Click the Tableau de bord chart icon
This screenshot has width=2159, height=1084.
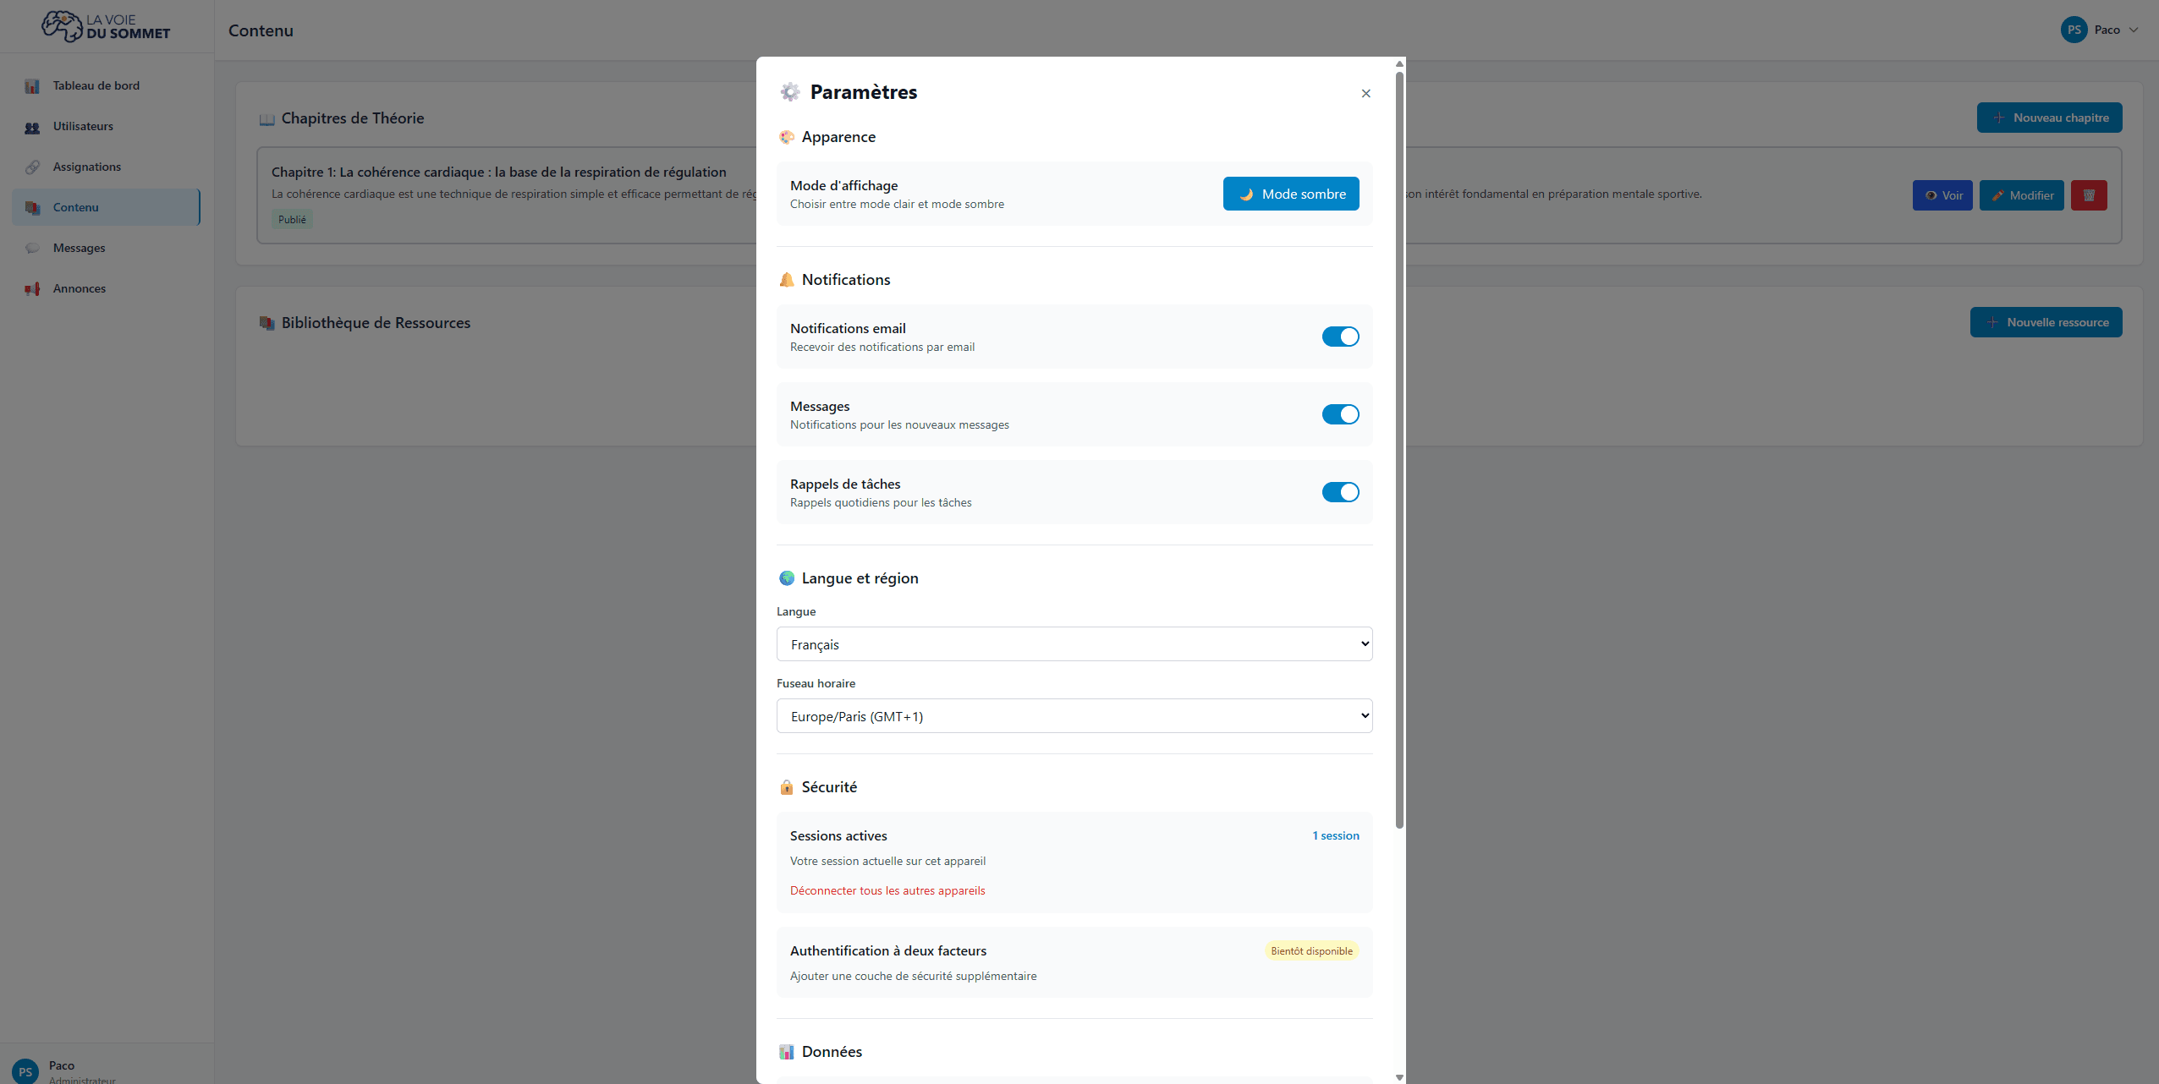32,86
